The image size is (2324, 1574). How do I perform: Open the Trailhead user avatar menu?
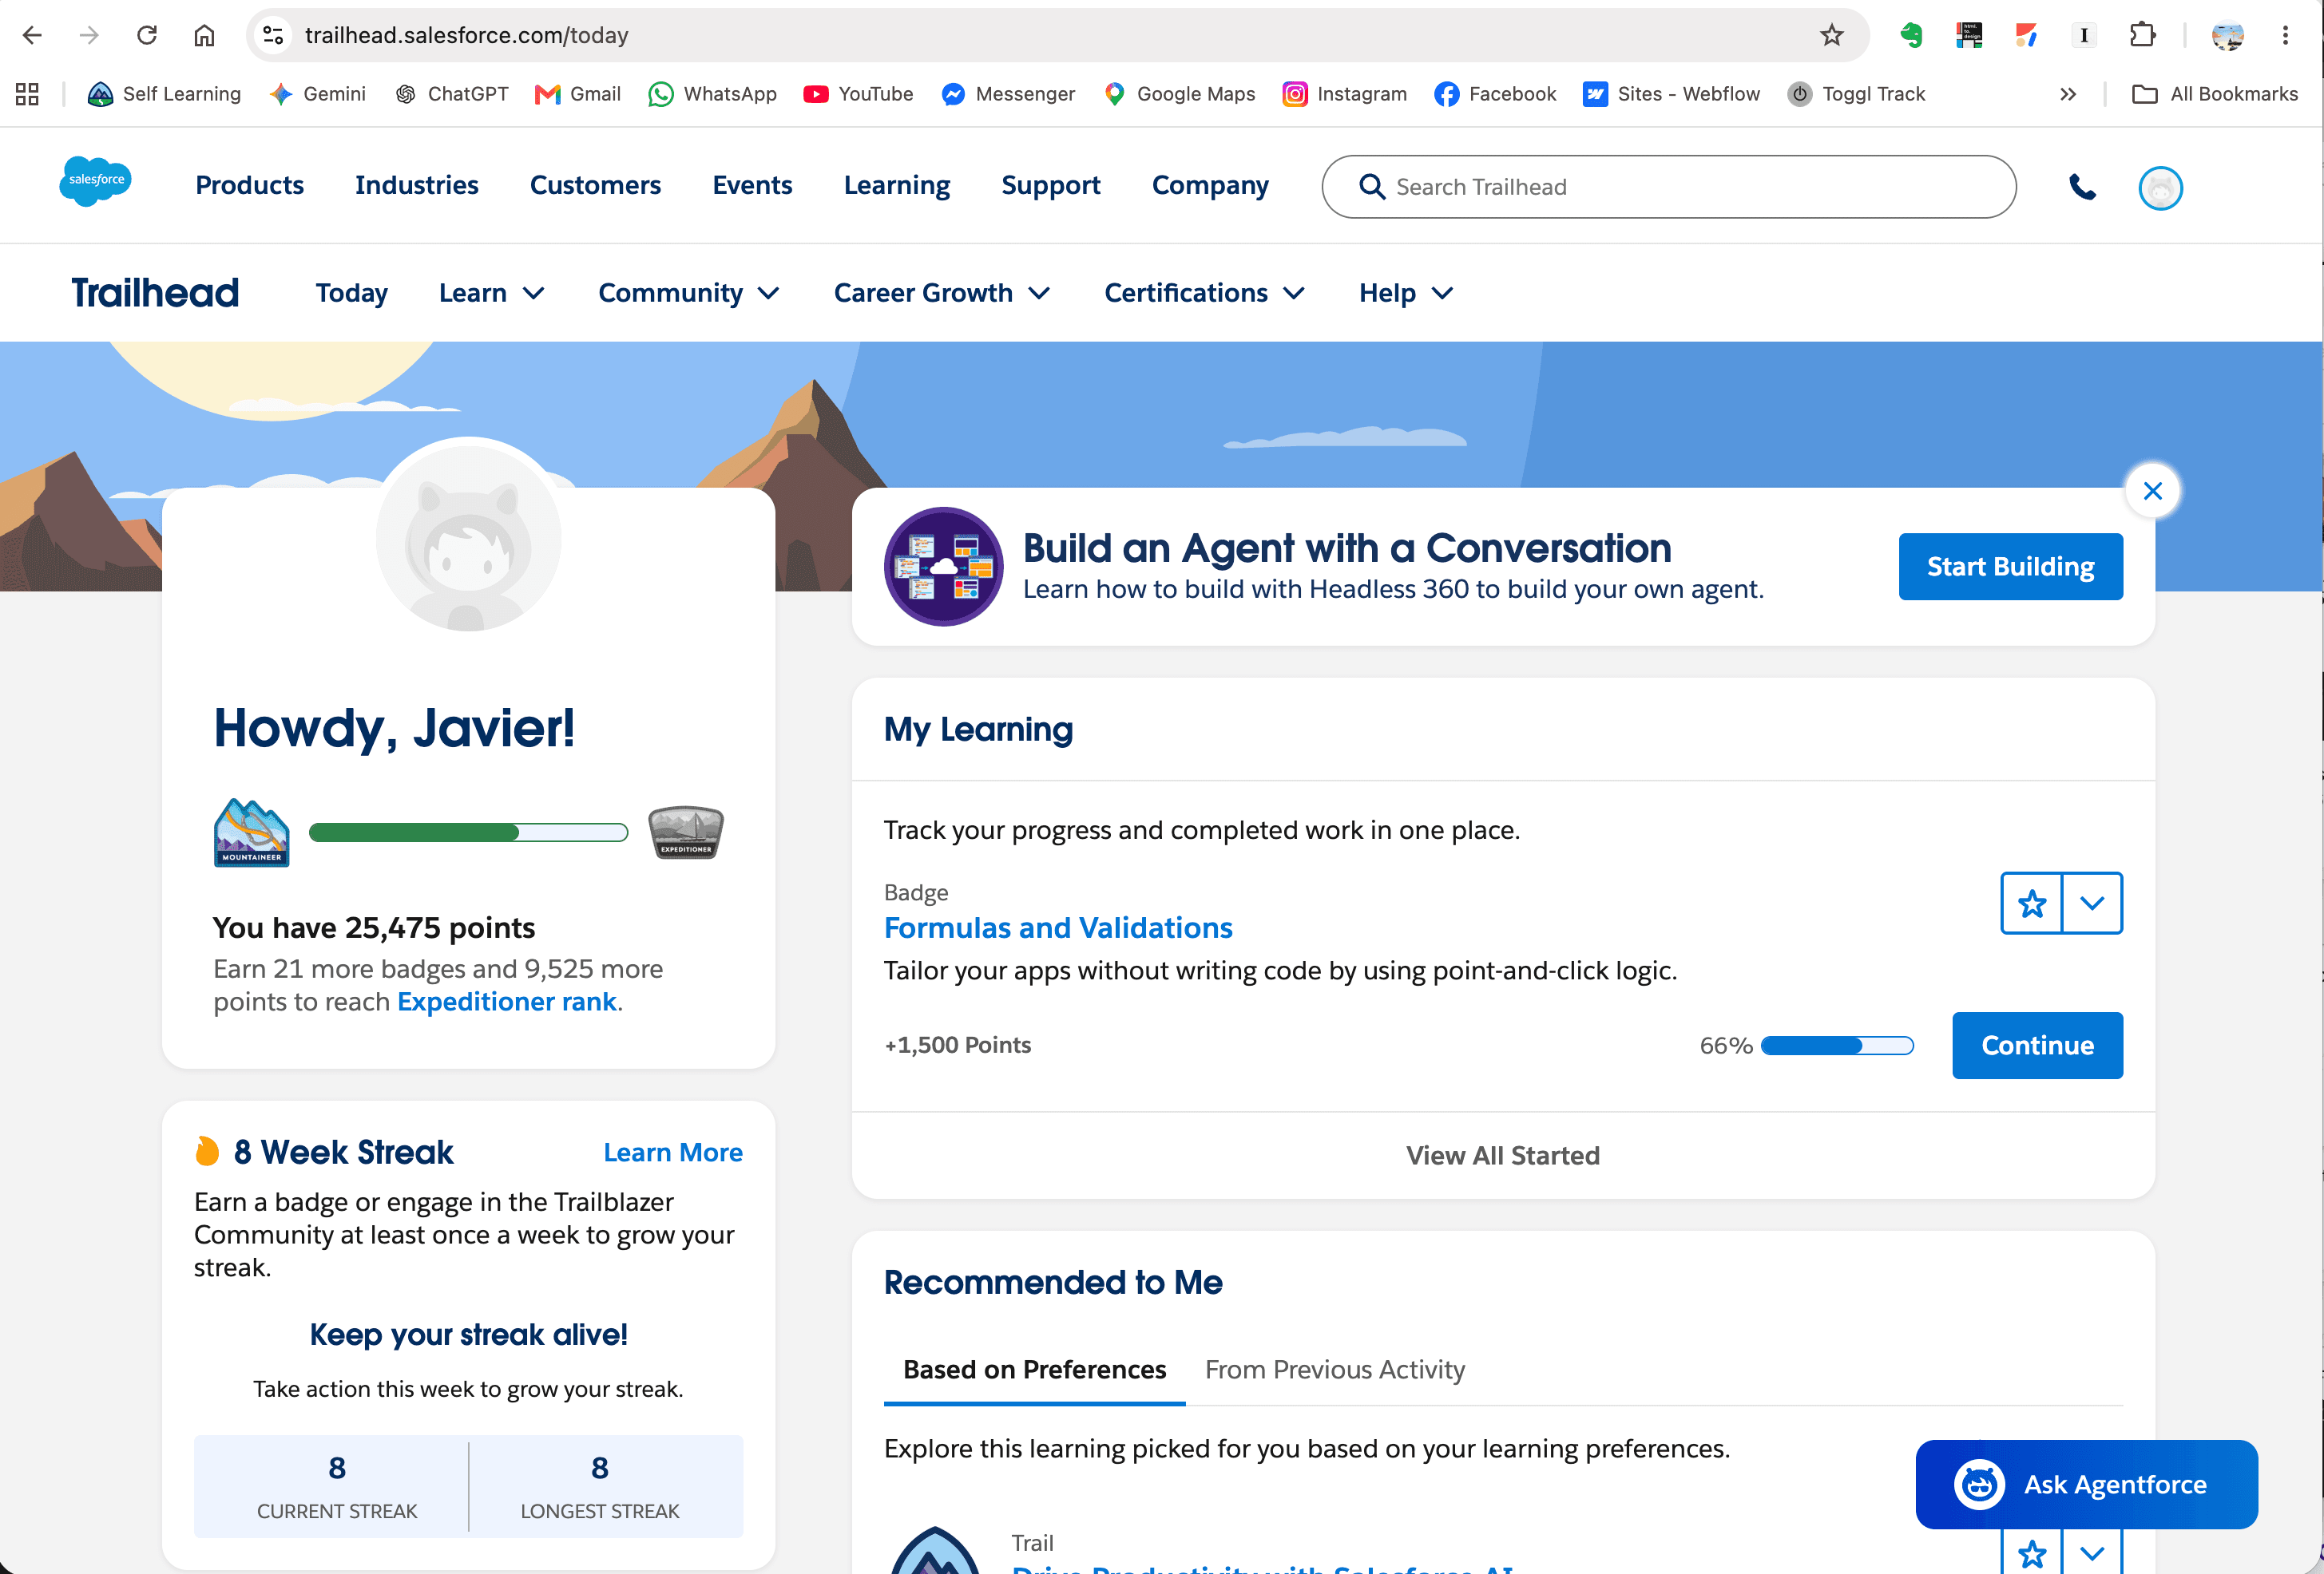(x=2160, y=188)
